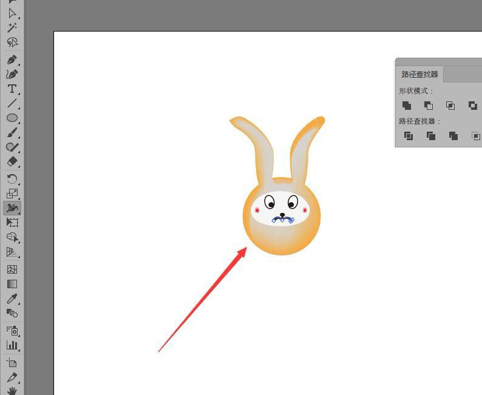482x395 pixels.
Task: Click the Merge pathfinder button
Action: click(453, 136)
